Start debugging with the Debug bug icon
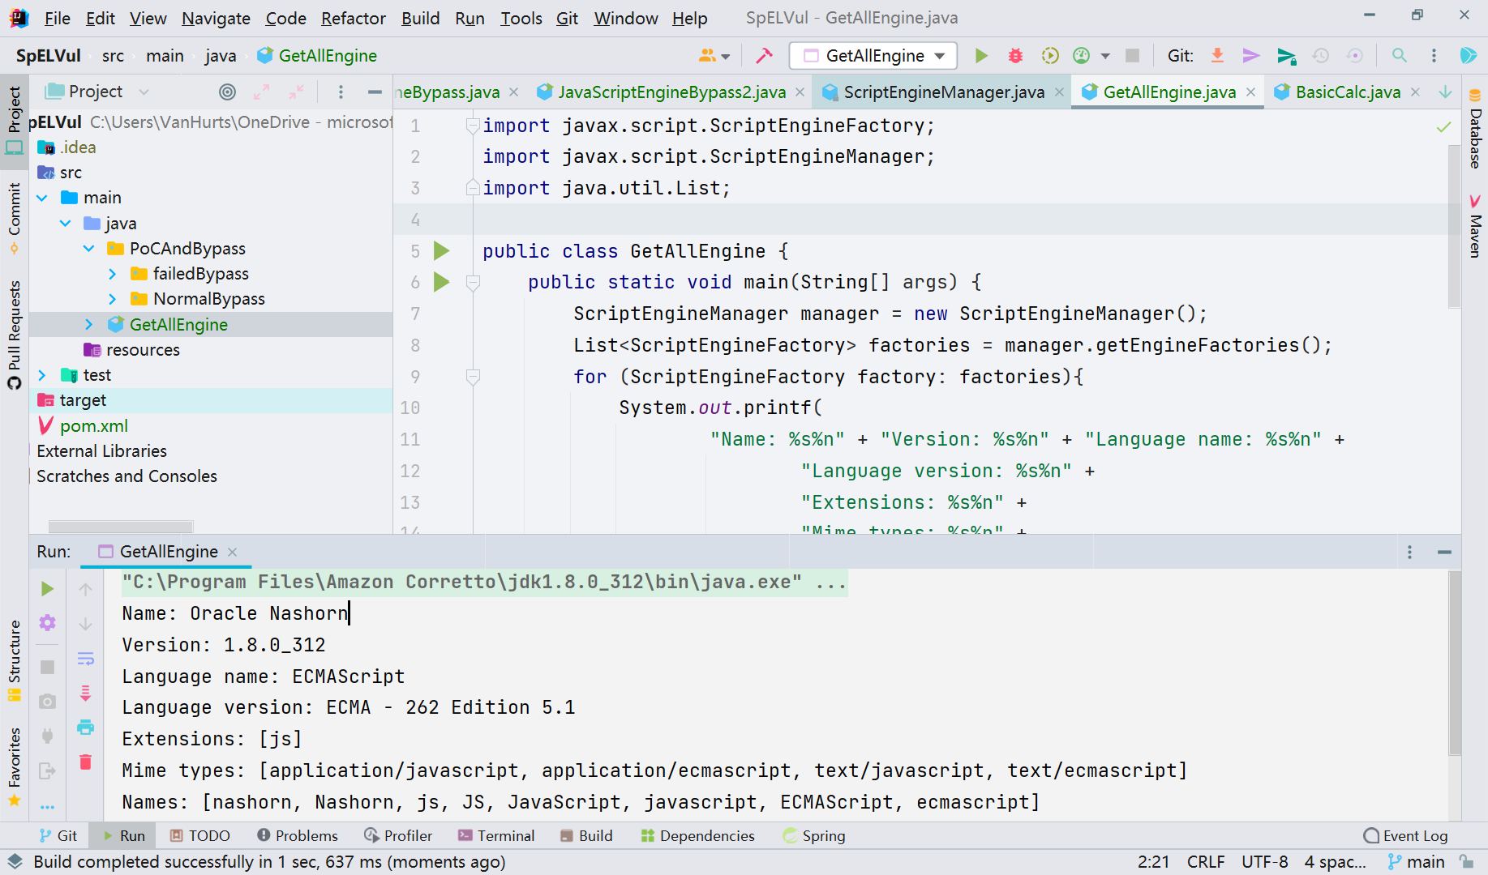 pyautogui.click(x=1015, y=56)
